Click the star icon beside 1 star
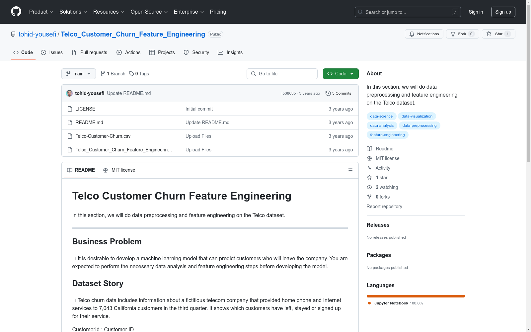The width and height of the screenshot is (531, 332). click(369, 178)
